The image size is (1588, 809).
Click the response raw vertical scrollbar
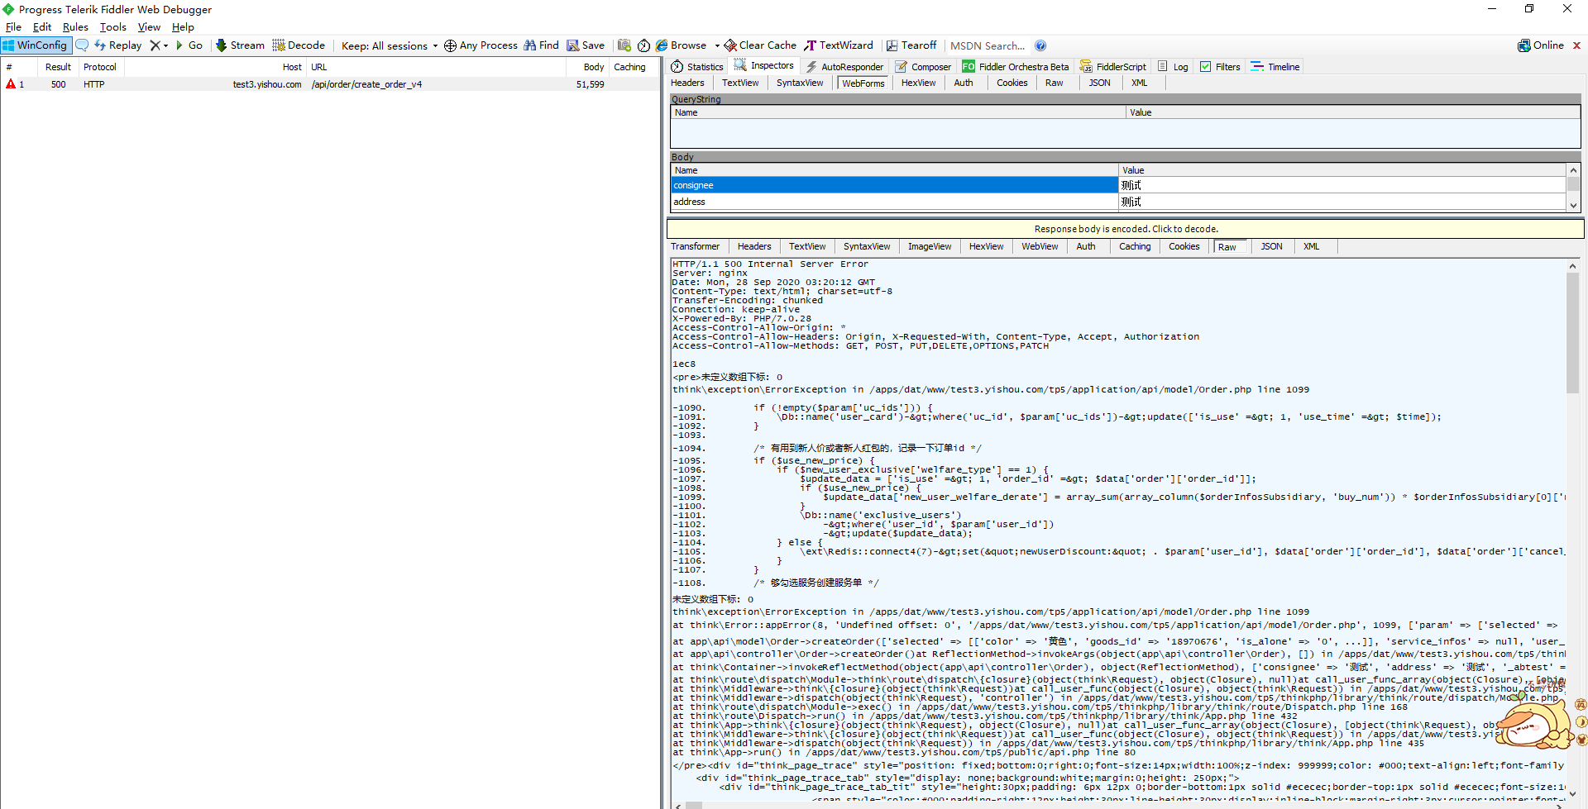click(1572, 333)
